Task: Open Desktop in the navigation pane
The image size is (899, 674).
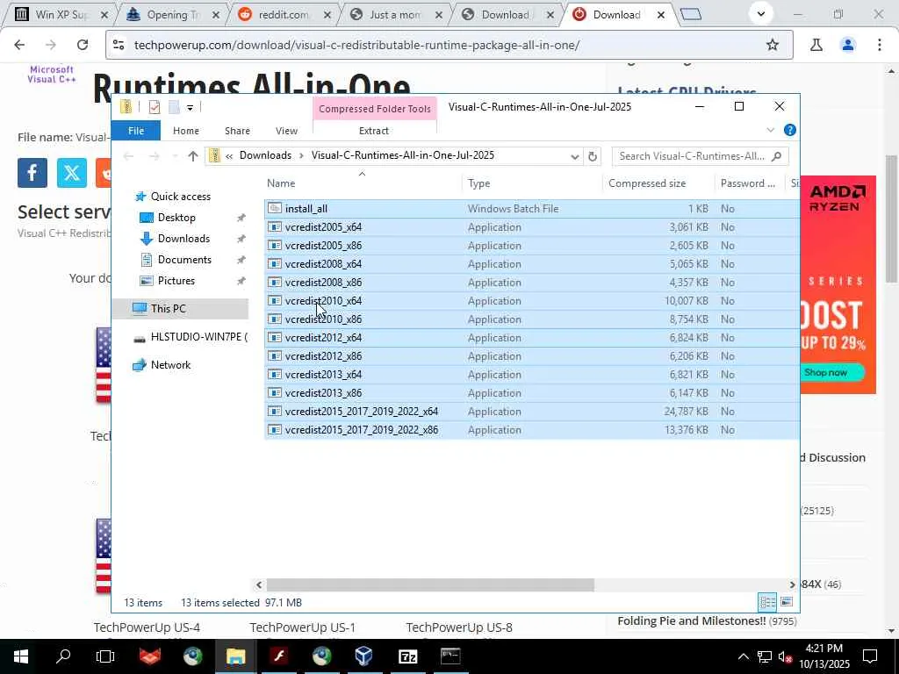Action: coord(176,218)
